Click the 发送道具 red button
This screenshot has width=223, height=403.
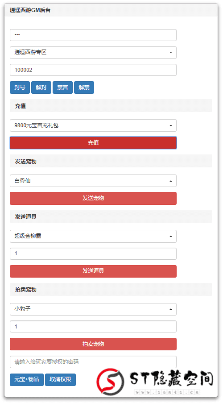pyautogui.click(x=93, y=271)
